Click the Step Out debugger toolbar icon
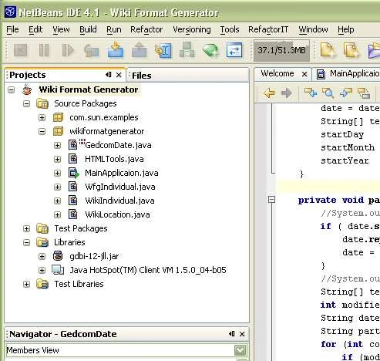 tap(139, 49)
